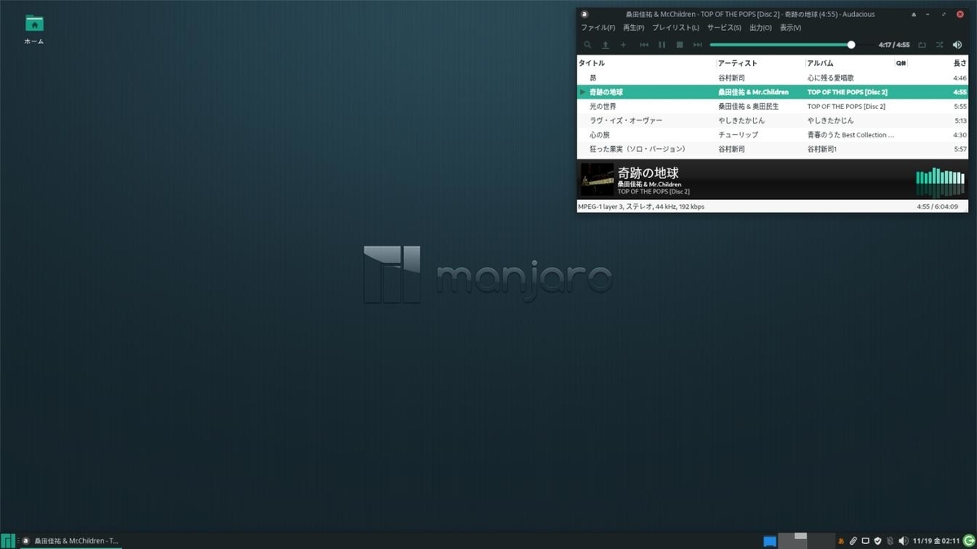
Task: Click the muted notifications bell tray icon
Action: pyautogui.click(x=890, y=541)
